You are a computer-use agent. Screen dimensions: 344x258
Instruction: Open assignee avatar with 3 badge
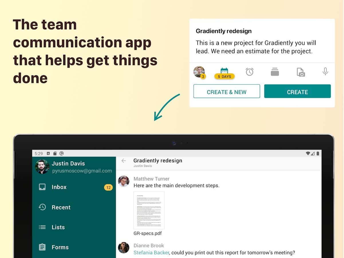199,72
